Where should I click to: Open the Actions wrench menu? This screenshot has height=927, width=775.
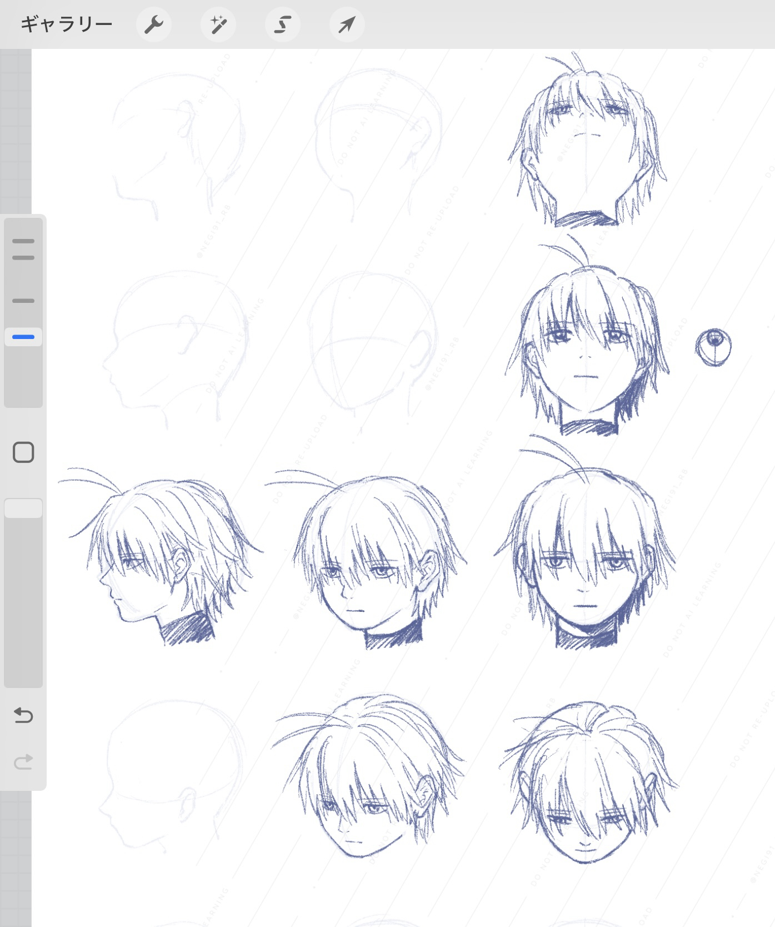point(153,24)
